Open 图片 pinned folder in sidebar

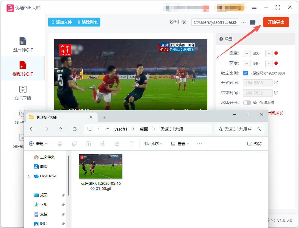[x=41, y=224]
